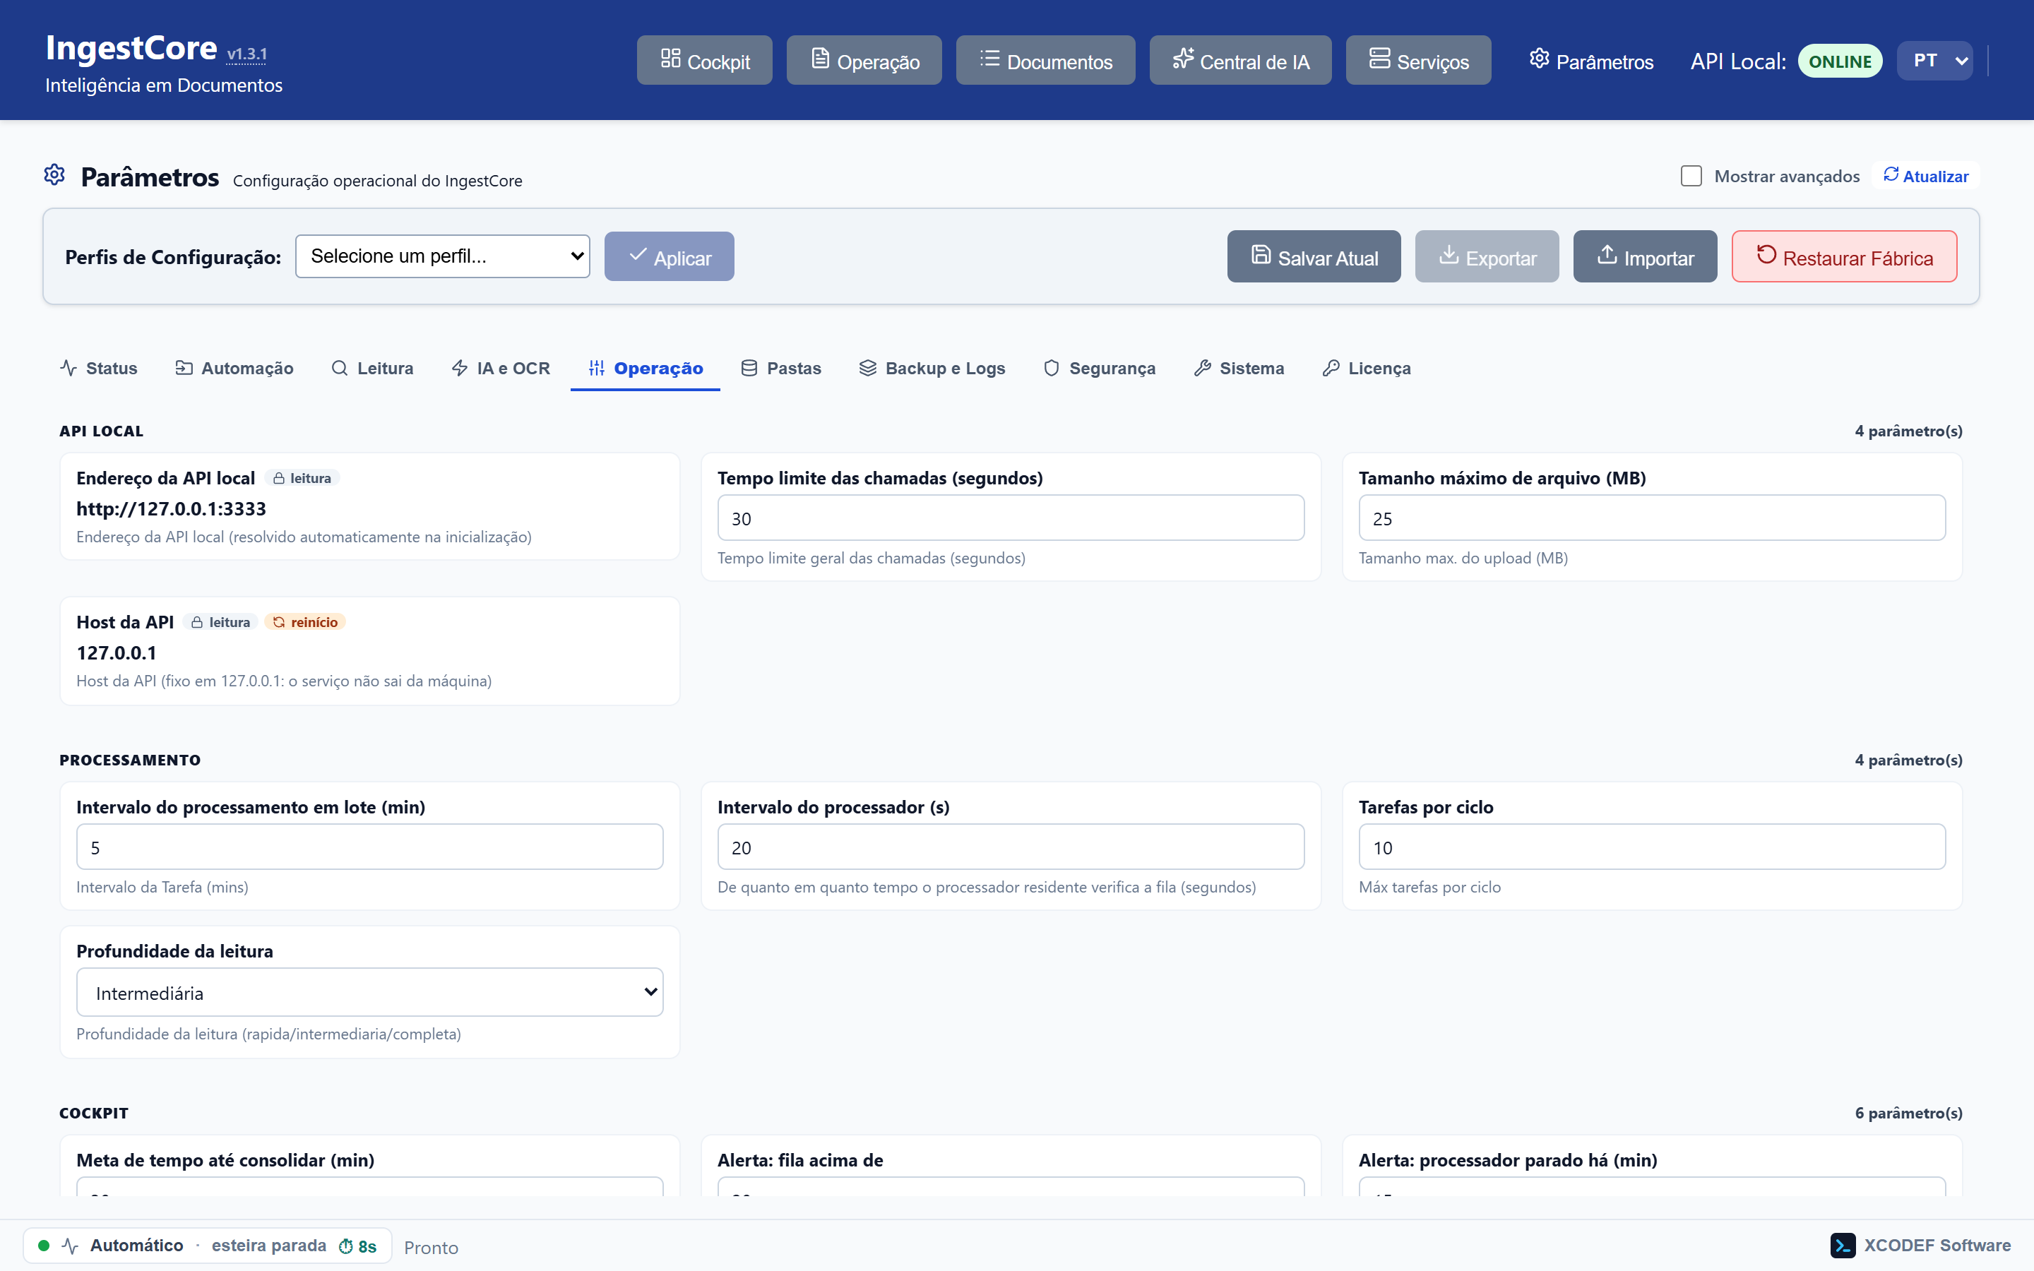This screenshot has height=1271, width=2034.
Task: Click the gear icon beside the Parâmetros title
Action: (x=54, y=175)
